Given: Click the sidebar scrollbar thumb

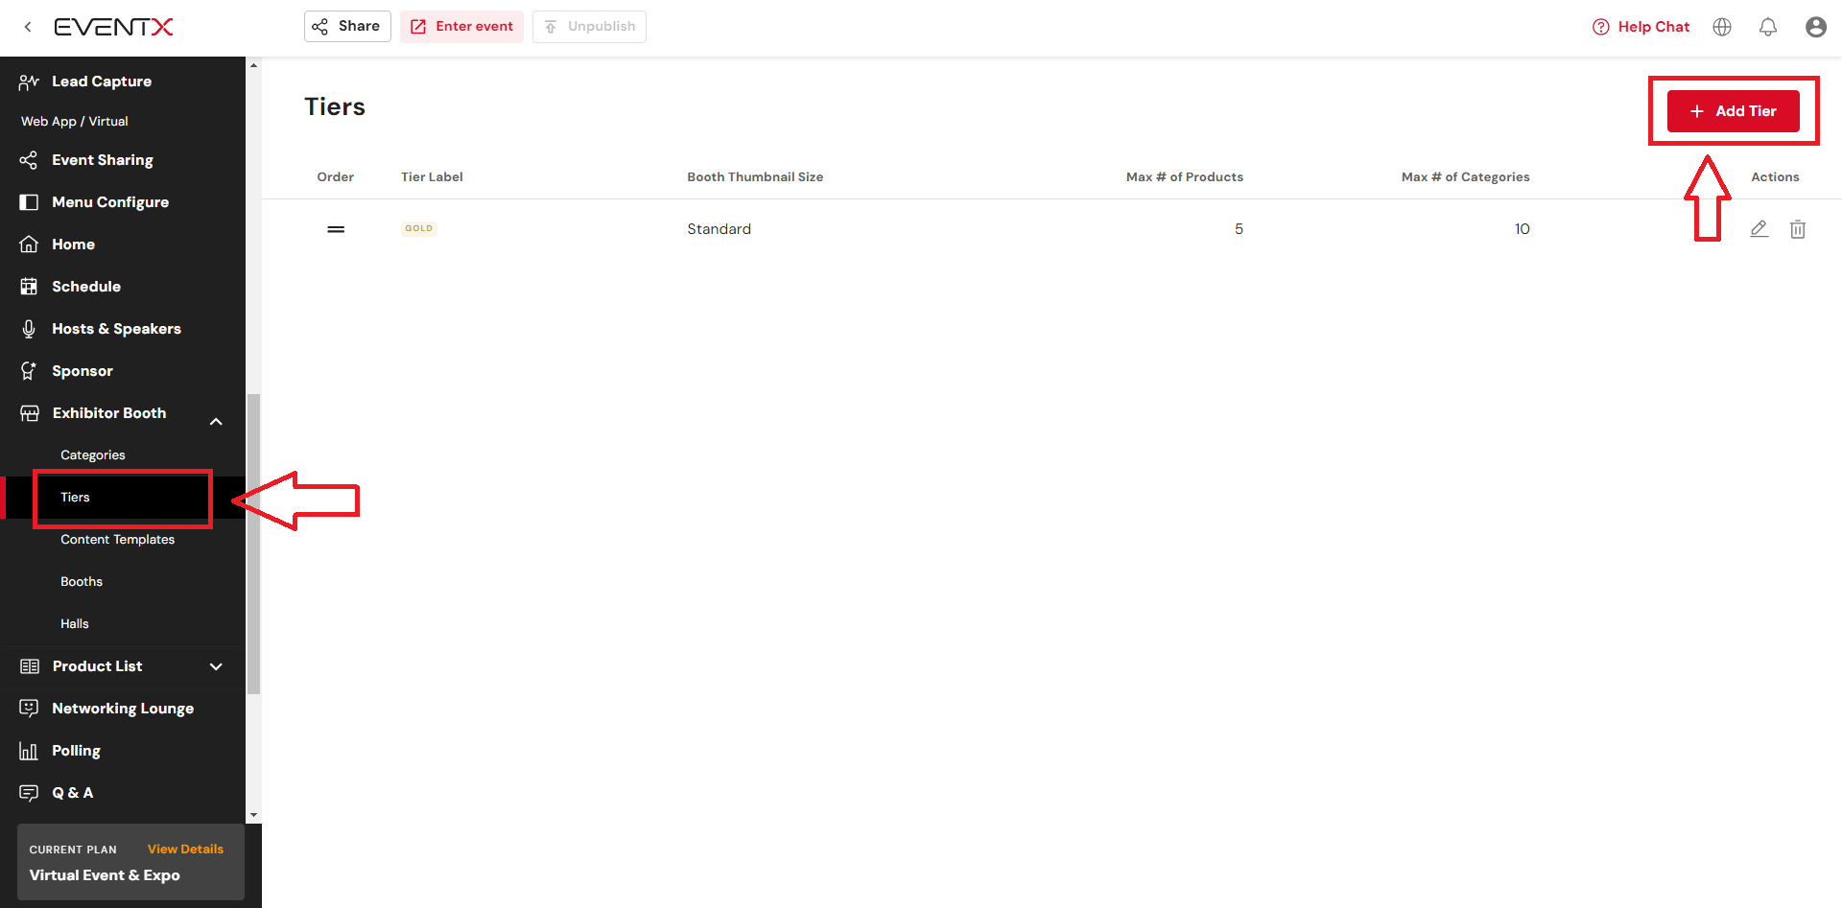Looking at the screenshot, I should click(x=253, y=543).
